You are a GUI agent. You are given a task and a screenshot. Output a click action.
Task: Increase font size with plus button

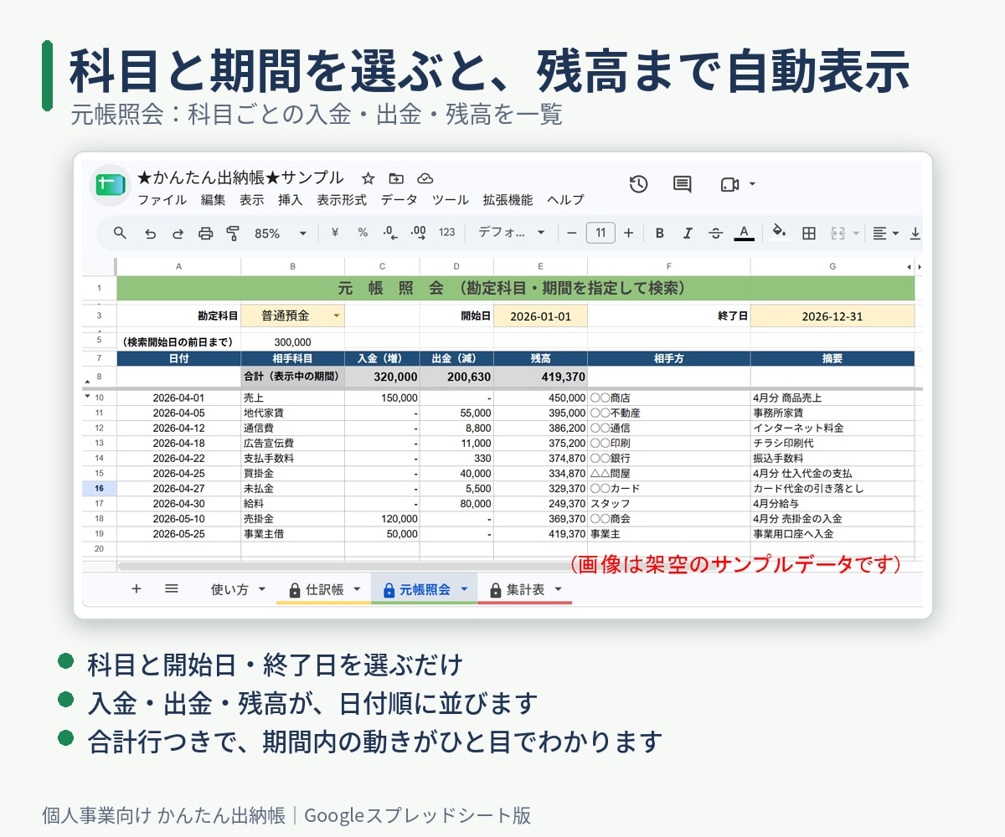(x=629, y=233)
